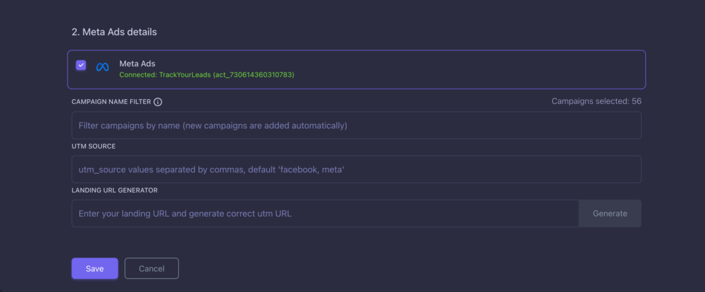Image resolution: width=705 pixels, height=292 pixels.
Task: Focus the landing URL entry field
Action: tap(325, 213)
